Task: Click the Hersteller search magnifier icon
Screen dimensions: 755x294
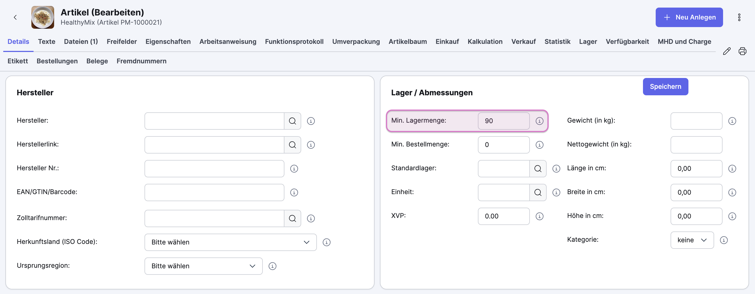Action: pyautogui.click(x=292, y=121)
